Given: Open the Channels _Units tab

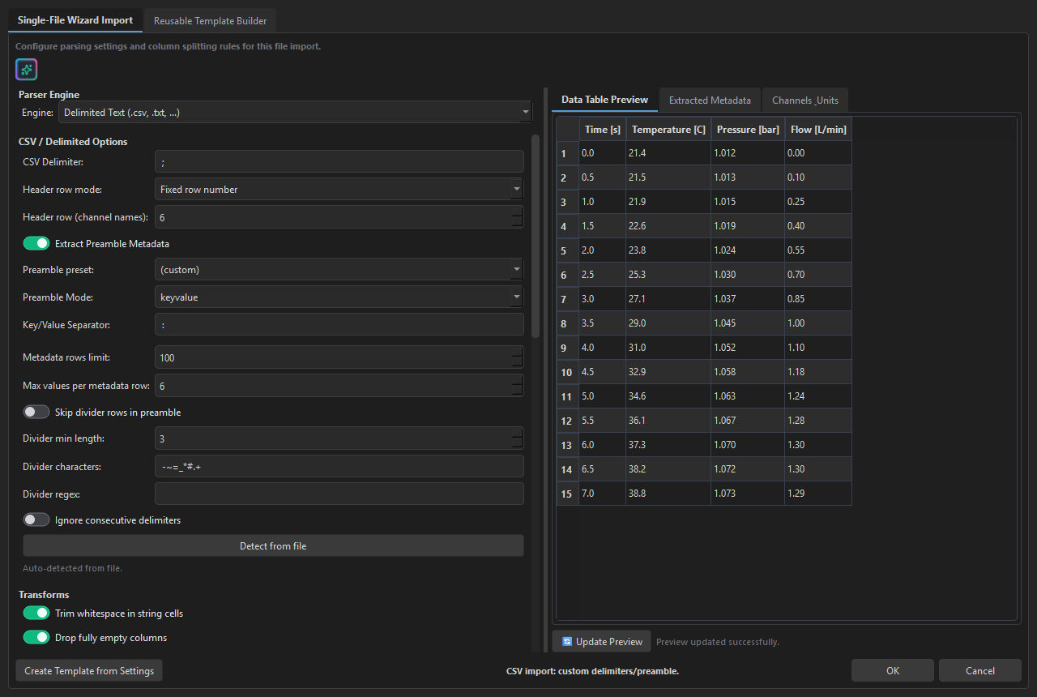Looking at the screenshot, I should (805, 100).
